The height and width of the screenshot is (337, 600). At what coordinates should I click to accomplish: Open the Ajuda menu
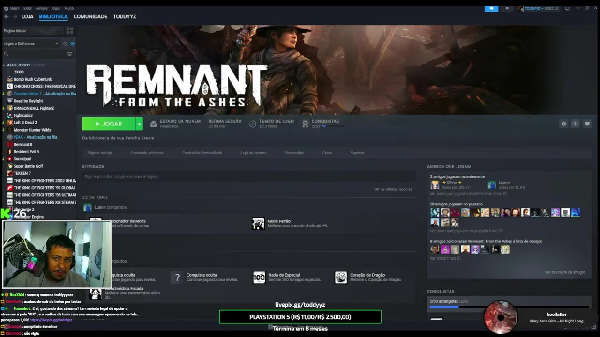[69, 8]
